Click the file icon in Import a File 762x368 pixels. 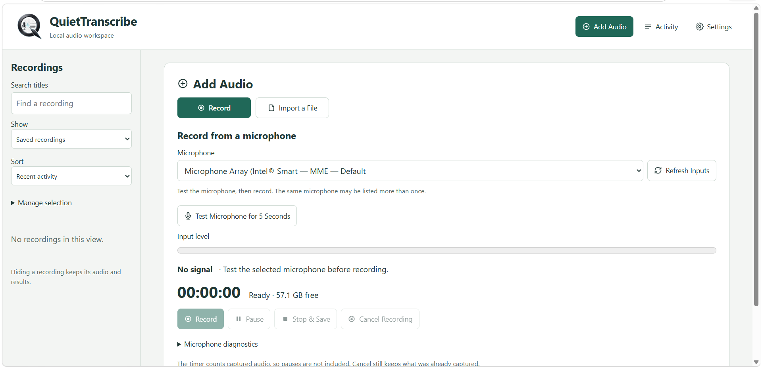(x=271, y=108)
